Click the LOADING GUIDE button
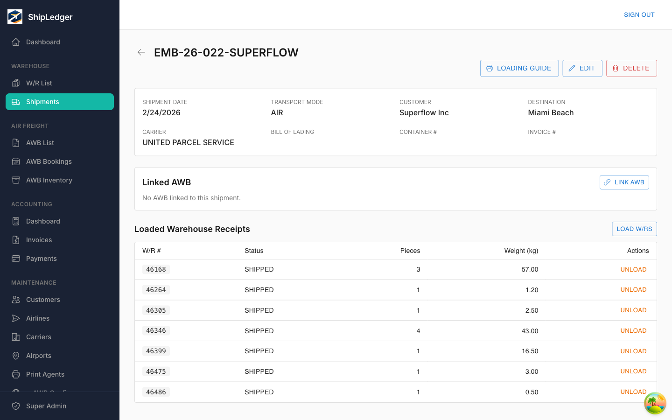Viewport: 672px width, 420px height. [519, 68]
